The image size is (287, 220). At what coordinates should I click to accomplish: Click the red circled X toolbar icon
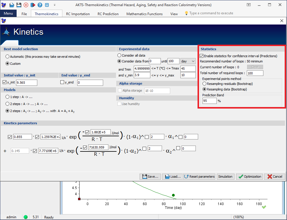(x=25, y=5)
